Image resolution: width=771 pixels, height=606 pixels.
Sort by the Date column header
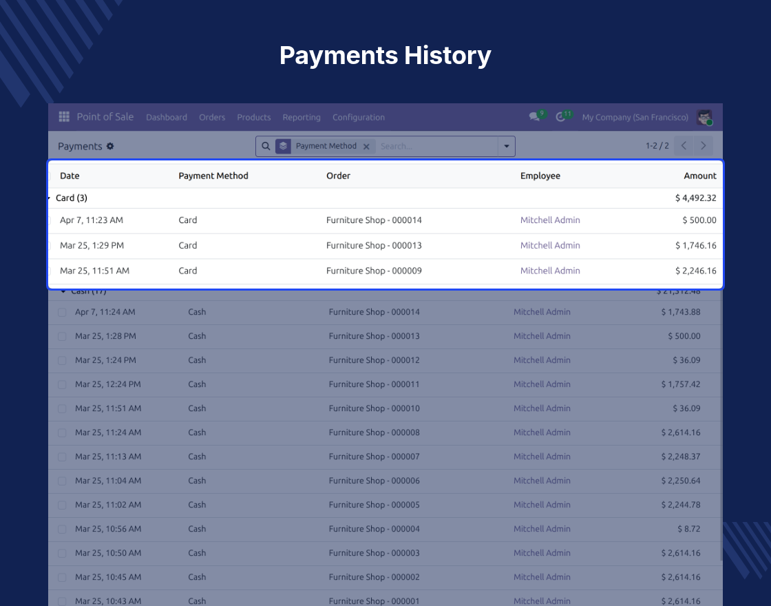pyautogui.click(x=70, y=176)
